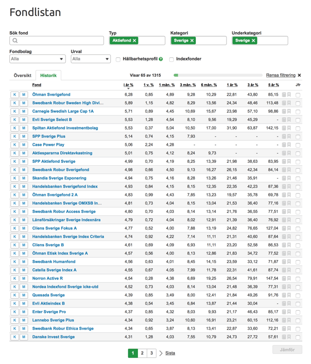Click the search magnifier icon in Sök fond
Image resolution: width=311 pixels, height=364 pixels.
[x=15, y=41]
